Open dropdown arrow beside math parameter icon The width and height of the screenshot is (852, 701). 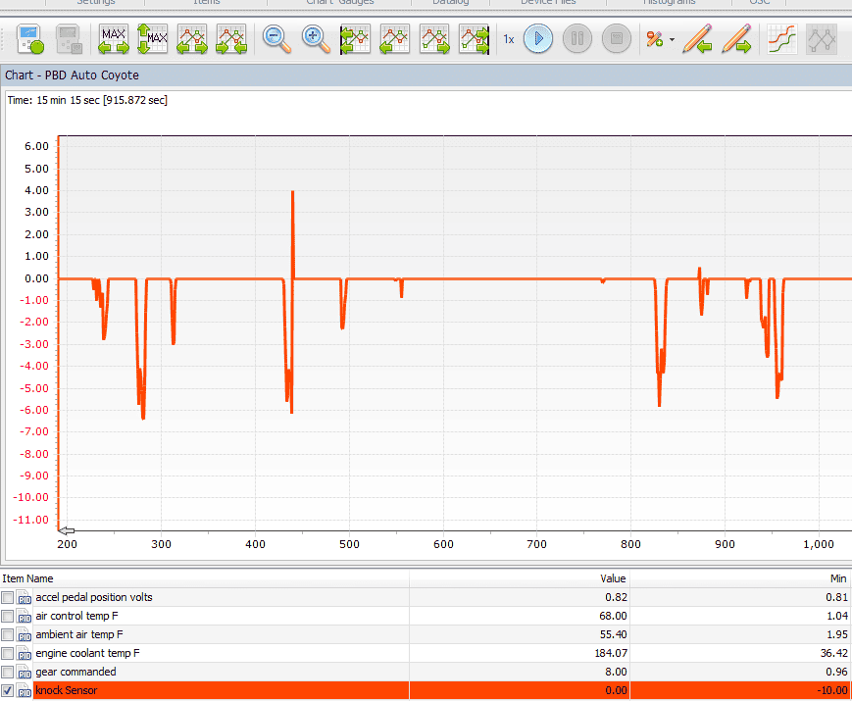673,39
